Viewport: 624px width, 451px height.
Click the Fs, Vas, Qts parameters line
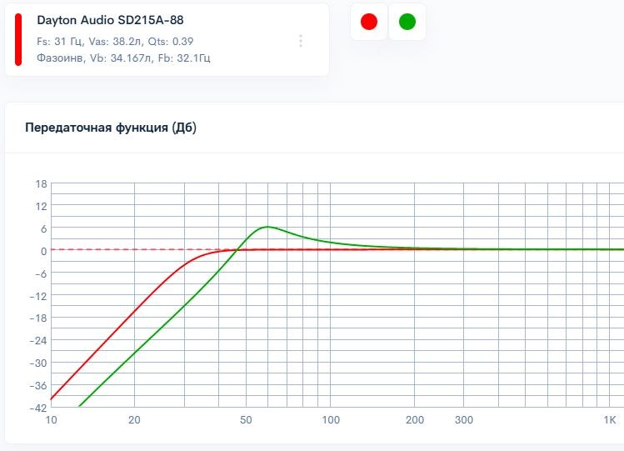(116, 41)
